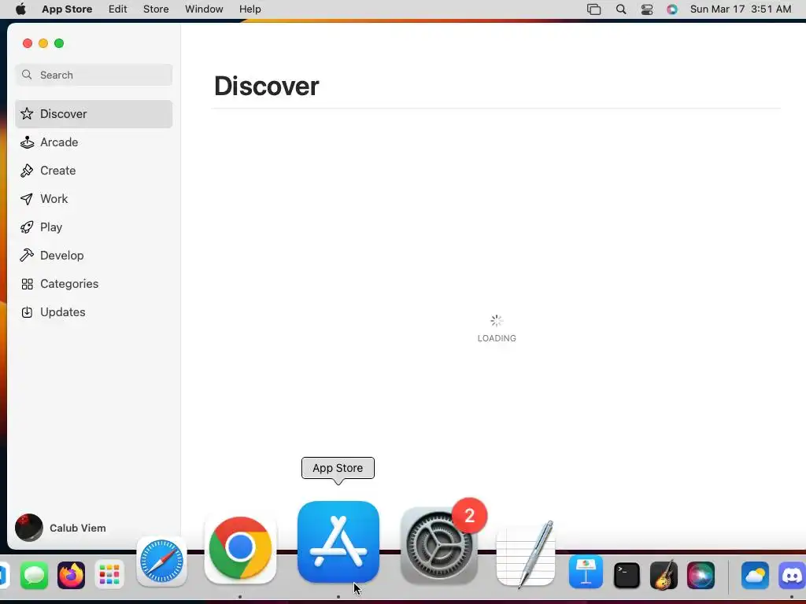The width and height of the screenshot is (806, 604).
Task: Select the Develop sidebar item
Action: coord(94,256)
